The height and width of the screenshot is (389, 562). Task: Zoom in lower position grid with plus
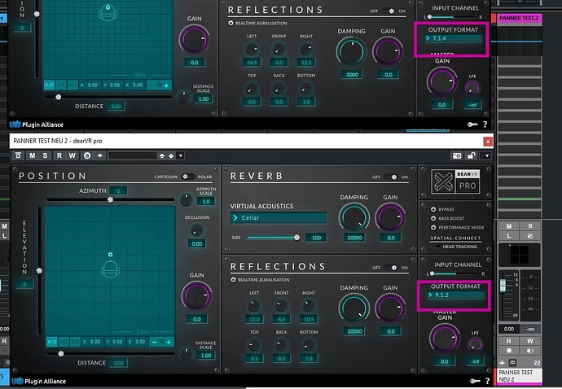[169, 342]
